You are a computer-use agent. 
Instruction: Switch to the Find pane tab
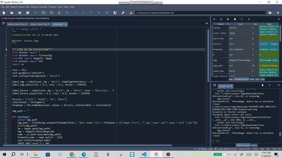click(x=263, y=79)
